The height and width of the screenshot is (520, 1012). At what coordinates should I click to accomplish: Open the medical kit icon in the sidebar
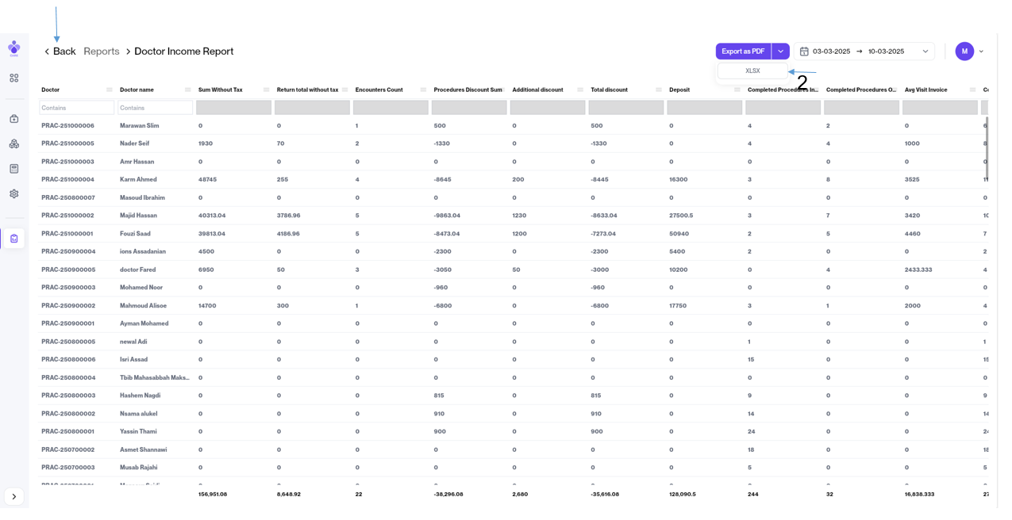[14, 119]
